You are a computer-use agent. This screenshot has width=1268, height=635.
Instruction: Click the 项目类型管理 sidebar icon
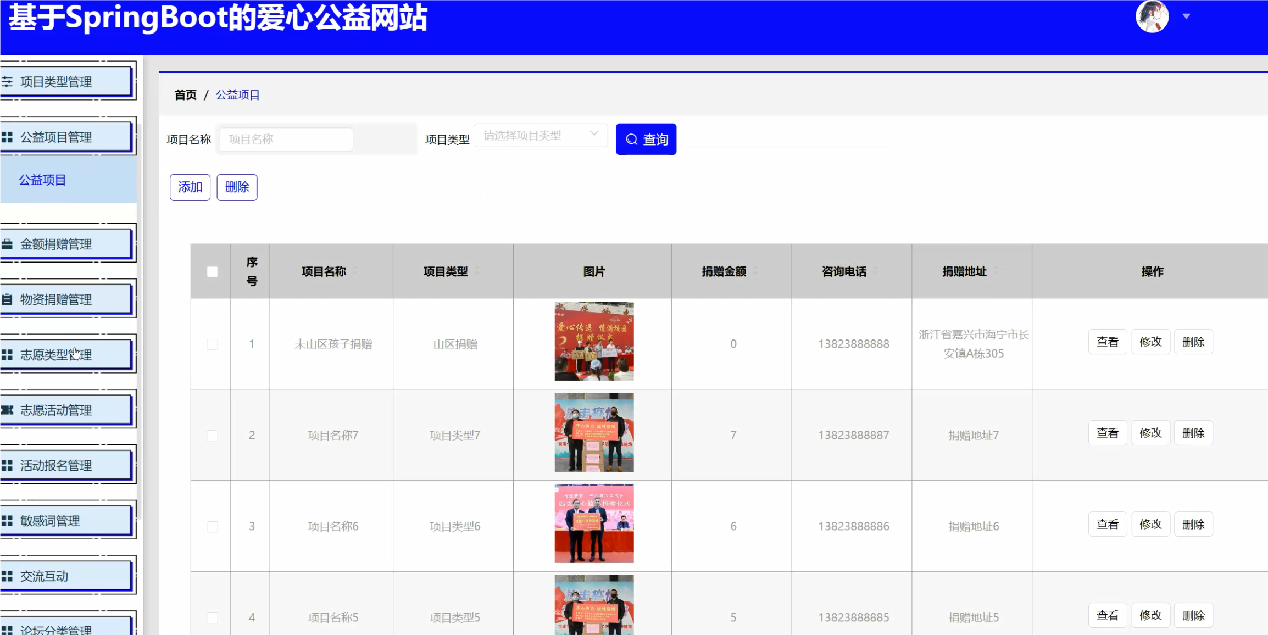tap(7, 82)
